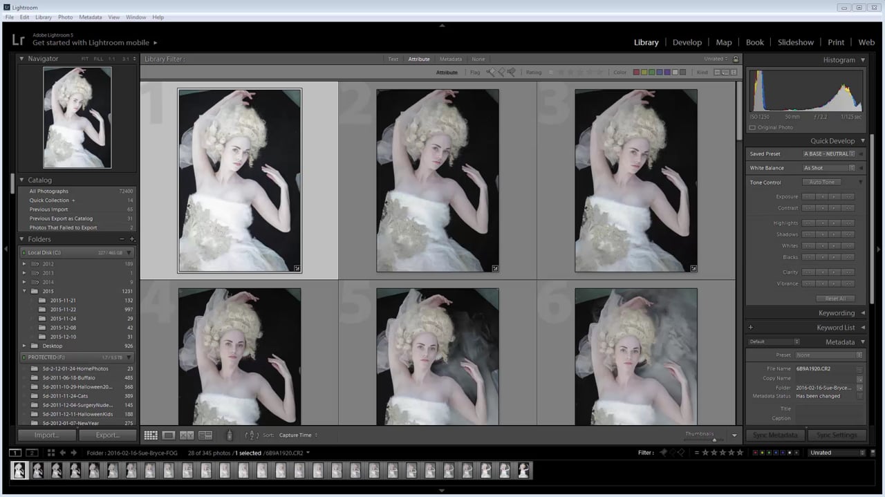Go back with filmstrip left arrow
This screenshot has height=497, width=885.
pos(63,453)
